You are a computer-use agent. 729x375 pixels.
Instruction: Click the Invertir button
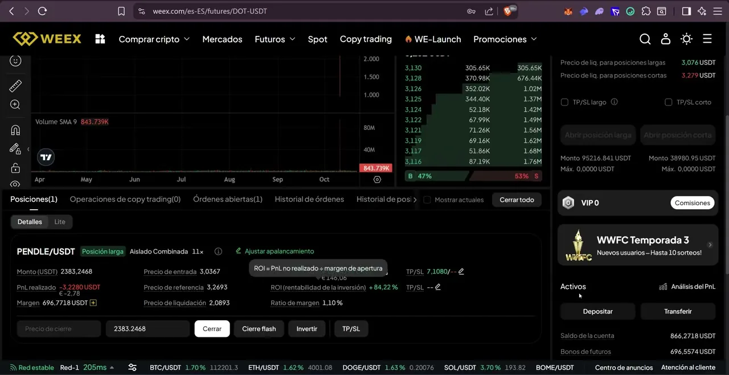click(306, 329)
